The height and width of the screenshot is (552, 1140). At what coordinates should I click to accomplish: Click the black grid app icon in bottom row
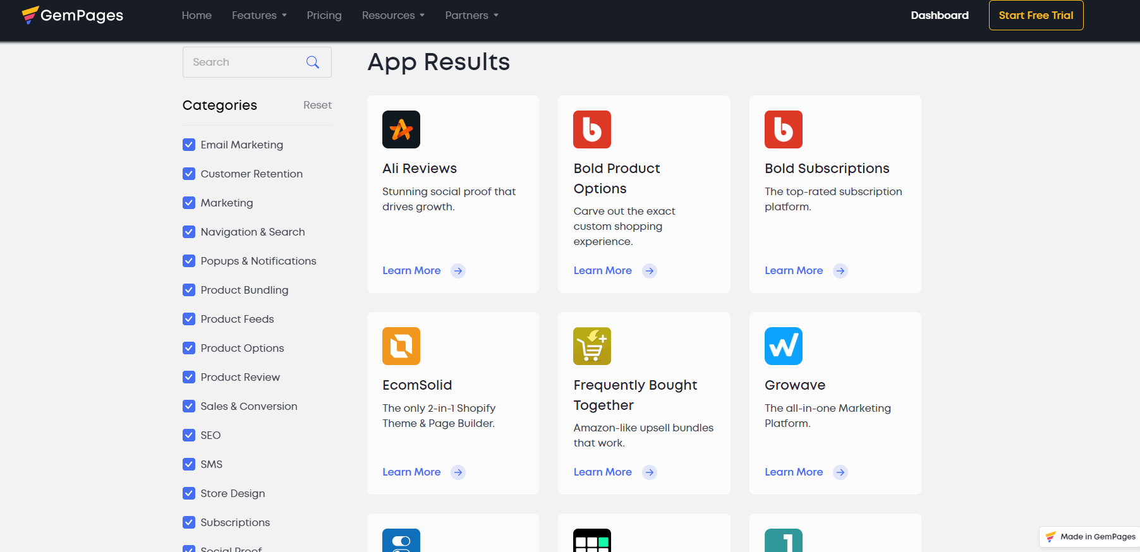pos(592,541)
